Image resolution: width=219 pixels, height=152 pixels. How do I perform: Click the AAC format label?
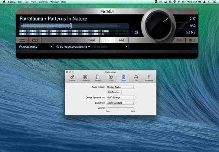pos(193,26)
